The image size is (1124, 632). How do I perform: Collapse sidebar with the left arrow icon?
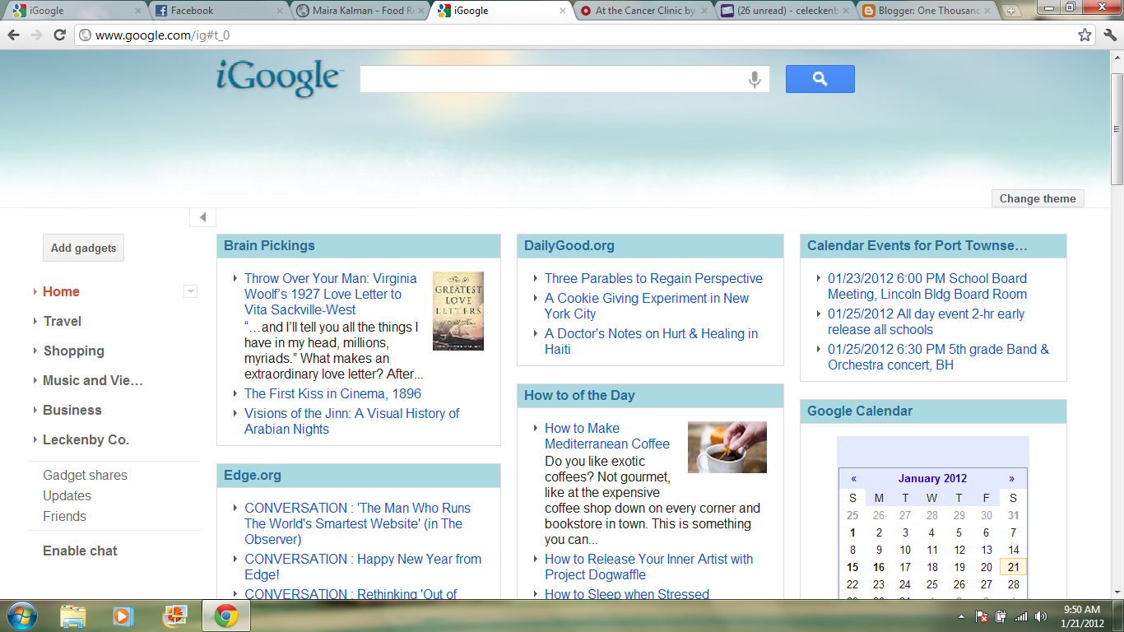[x=202, y=217]
